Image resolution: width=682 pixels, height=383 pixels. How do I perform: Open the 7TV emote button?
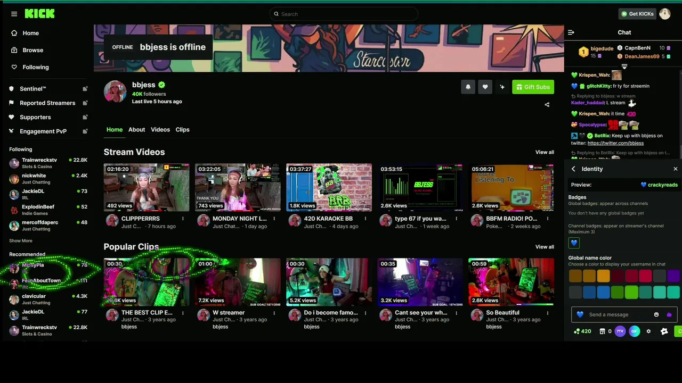(620, 331)
